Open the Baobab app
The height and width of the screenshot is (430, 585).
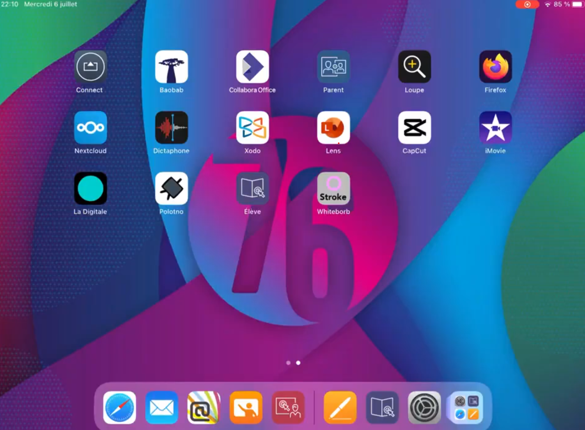(x=171, y=67)
